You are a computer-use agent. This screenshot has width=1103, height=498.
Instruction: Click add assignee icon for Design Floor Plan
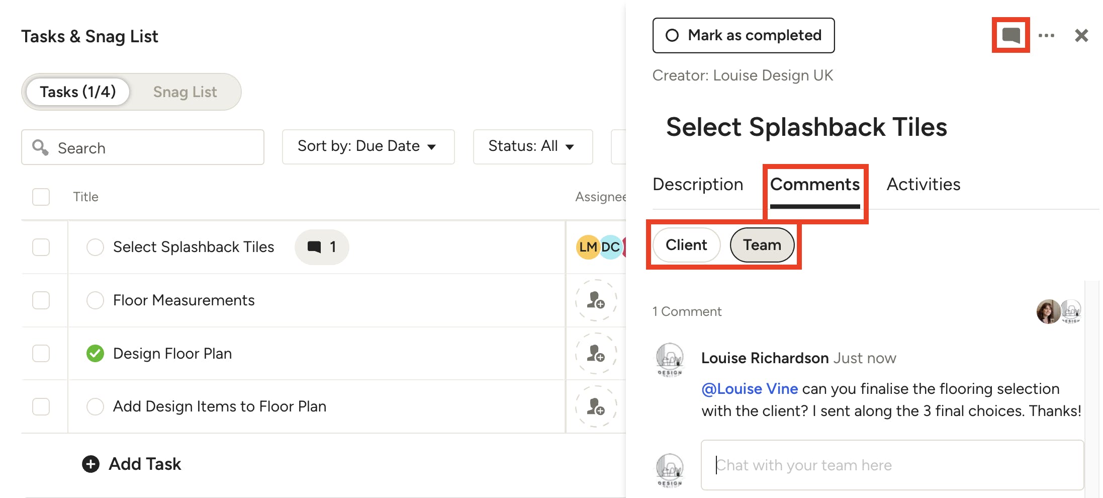coord(596,354)
